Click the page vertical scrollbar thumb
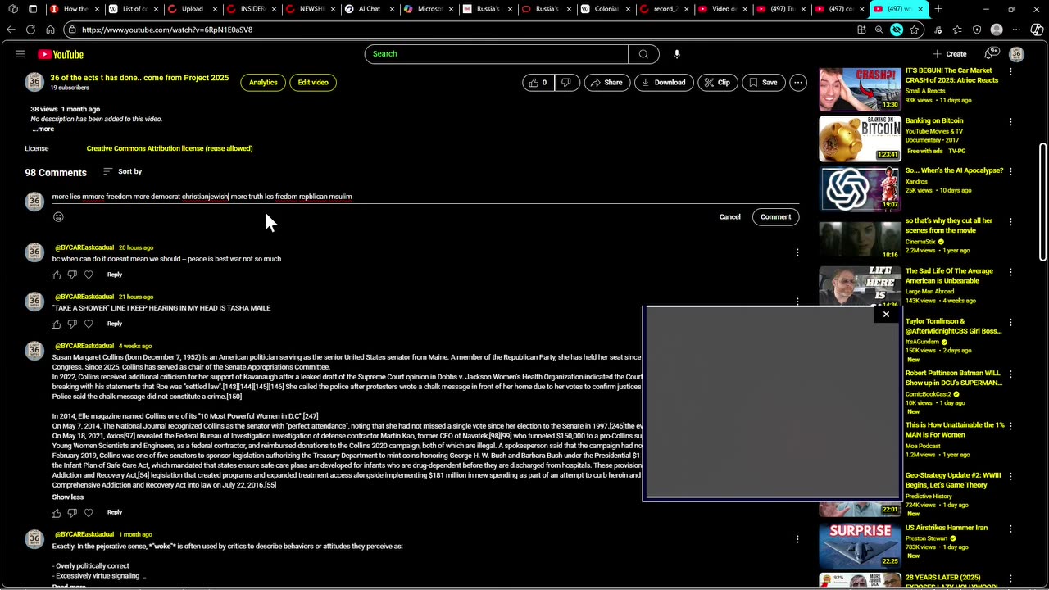This screenshot has height=590, width=1049. [1042, 203]
